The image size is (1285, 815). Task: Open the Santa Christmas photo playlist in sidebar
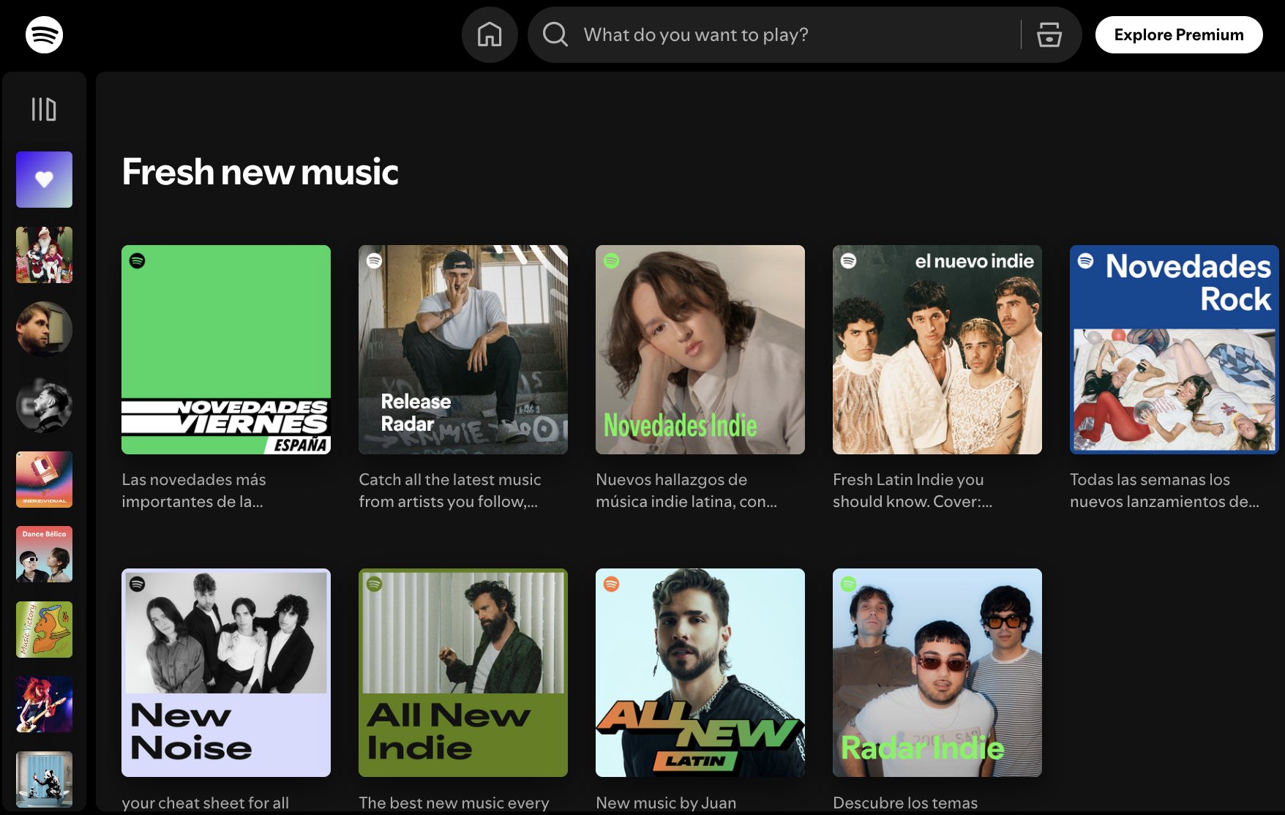(44, 255)
